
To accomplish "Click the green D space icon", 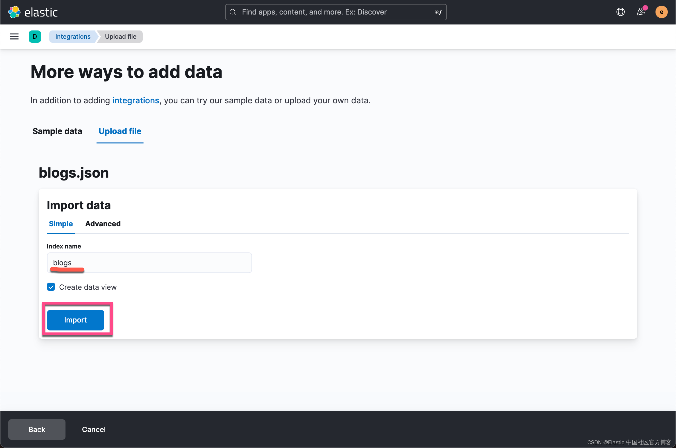I will (x=34, y=36).
